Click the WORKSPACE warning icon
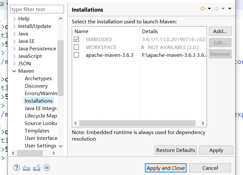The image size is (243, 175). tap(143, 47)
